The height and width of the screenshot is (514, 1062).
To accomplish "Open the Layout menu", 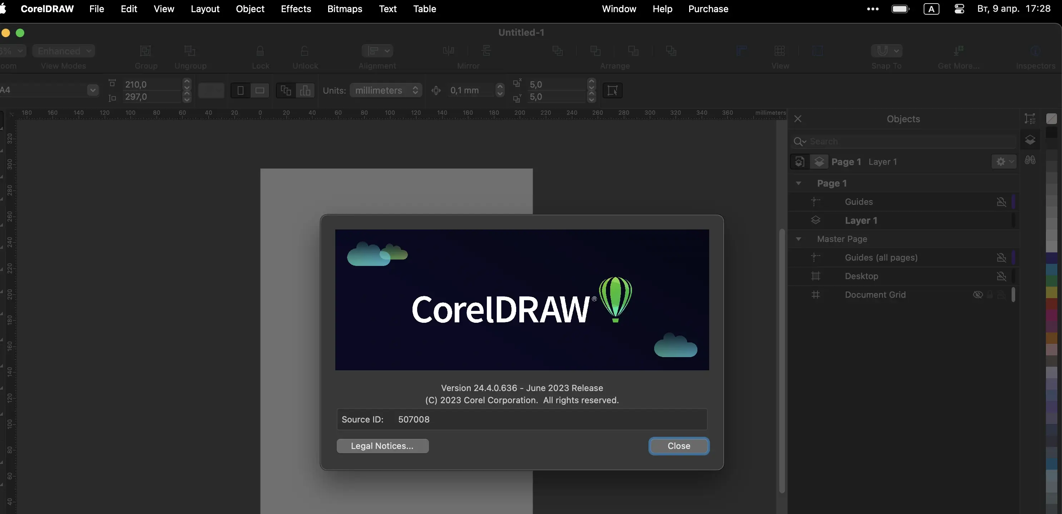I will click(205, 9).
